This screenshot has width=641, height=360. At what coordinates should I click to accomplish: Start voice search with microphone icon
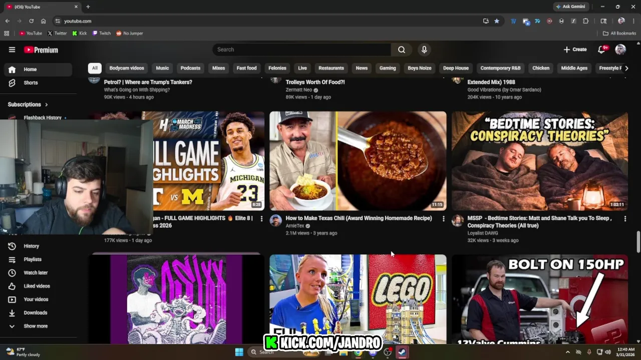tap(424, 49)
